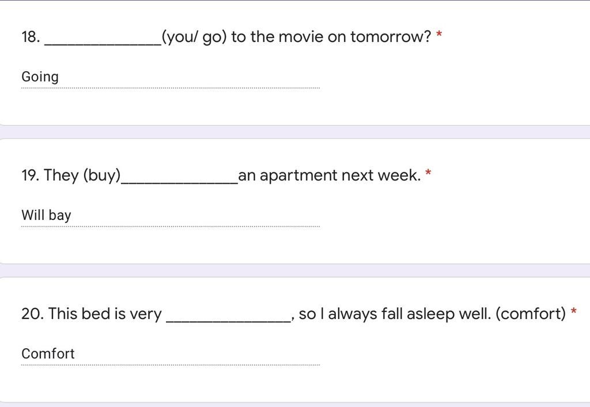Click the question number "20."

tap(32, 313)
